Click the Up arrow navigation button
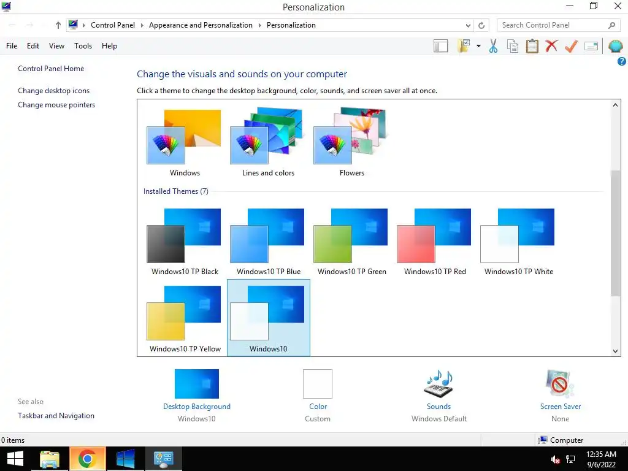 click(58, 25)
